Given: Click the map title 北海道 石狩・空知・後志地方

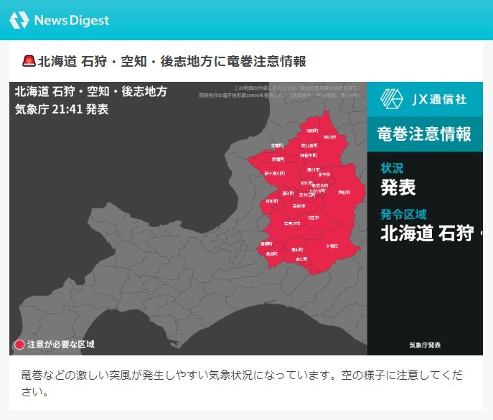Looking at the screenshot, I should pos(91,92).
